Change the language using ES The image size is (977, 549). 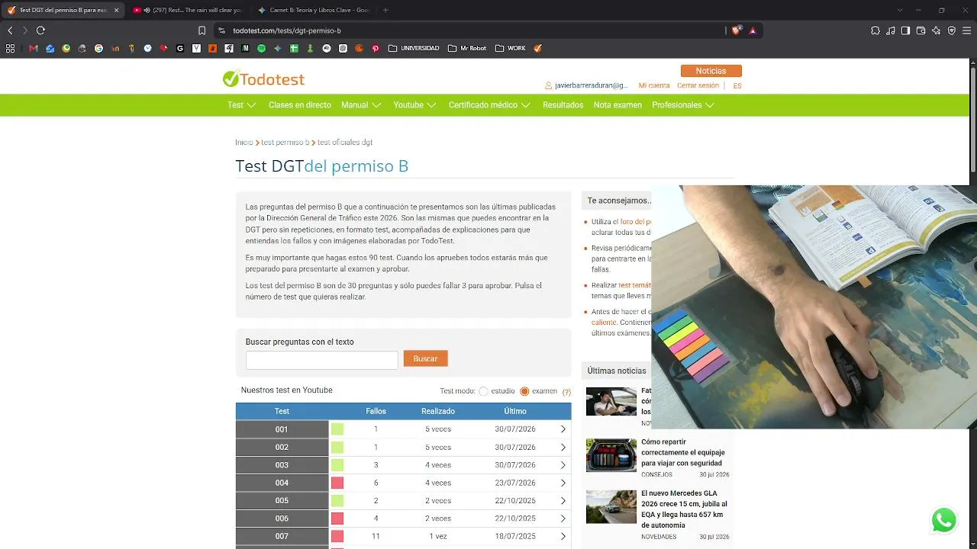[x=737, y=86]
